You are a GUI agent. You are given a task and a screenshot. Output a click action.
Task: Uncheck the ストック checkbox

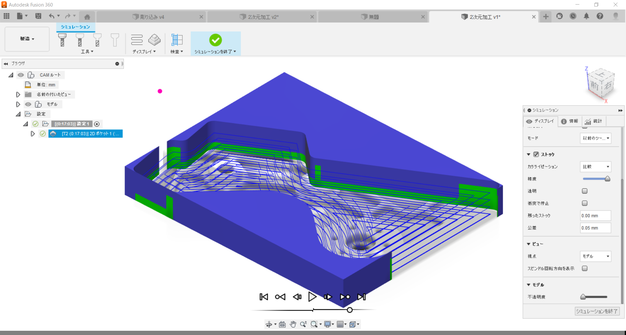(536, 154)
